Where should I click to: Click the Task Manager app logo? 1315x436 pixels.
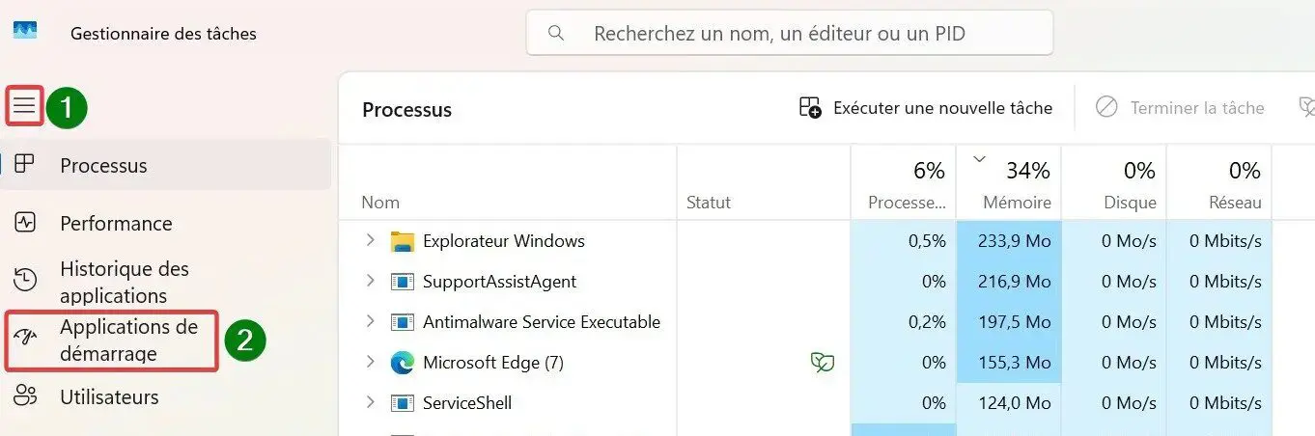point(25,30)
